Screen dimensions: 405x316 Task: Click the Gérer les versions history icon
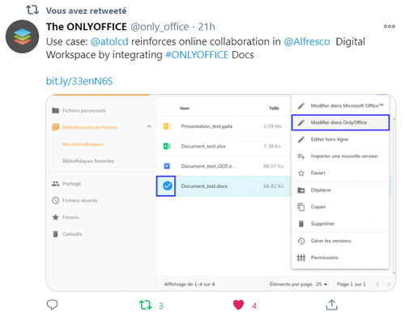click(301, 241)
